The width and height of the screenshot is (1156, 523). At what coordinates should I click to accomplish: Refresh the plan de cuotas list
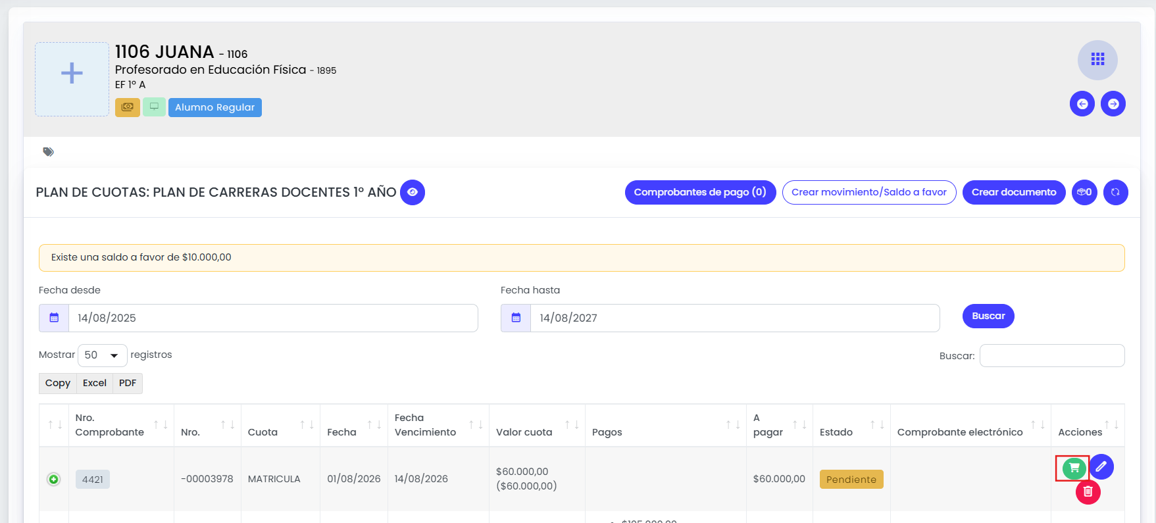click(1115, 192)
